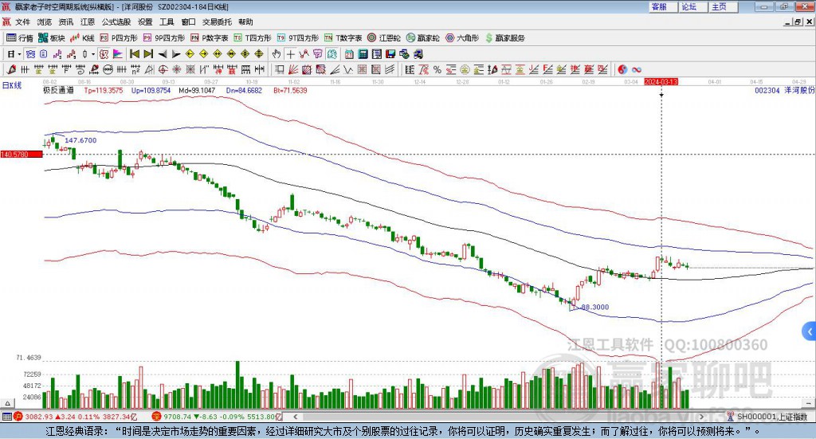Click the red 2024-03-13 date marker

[661, 81]
